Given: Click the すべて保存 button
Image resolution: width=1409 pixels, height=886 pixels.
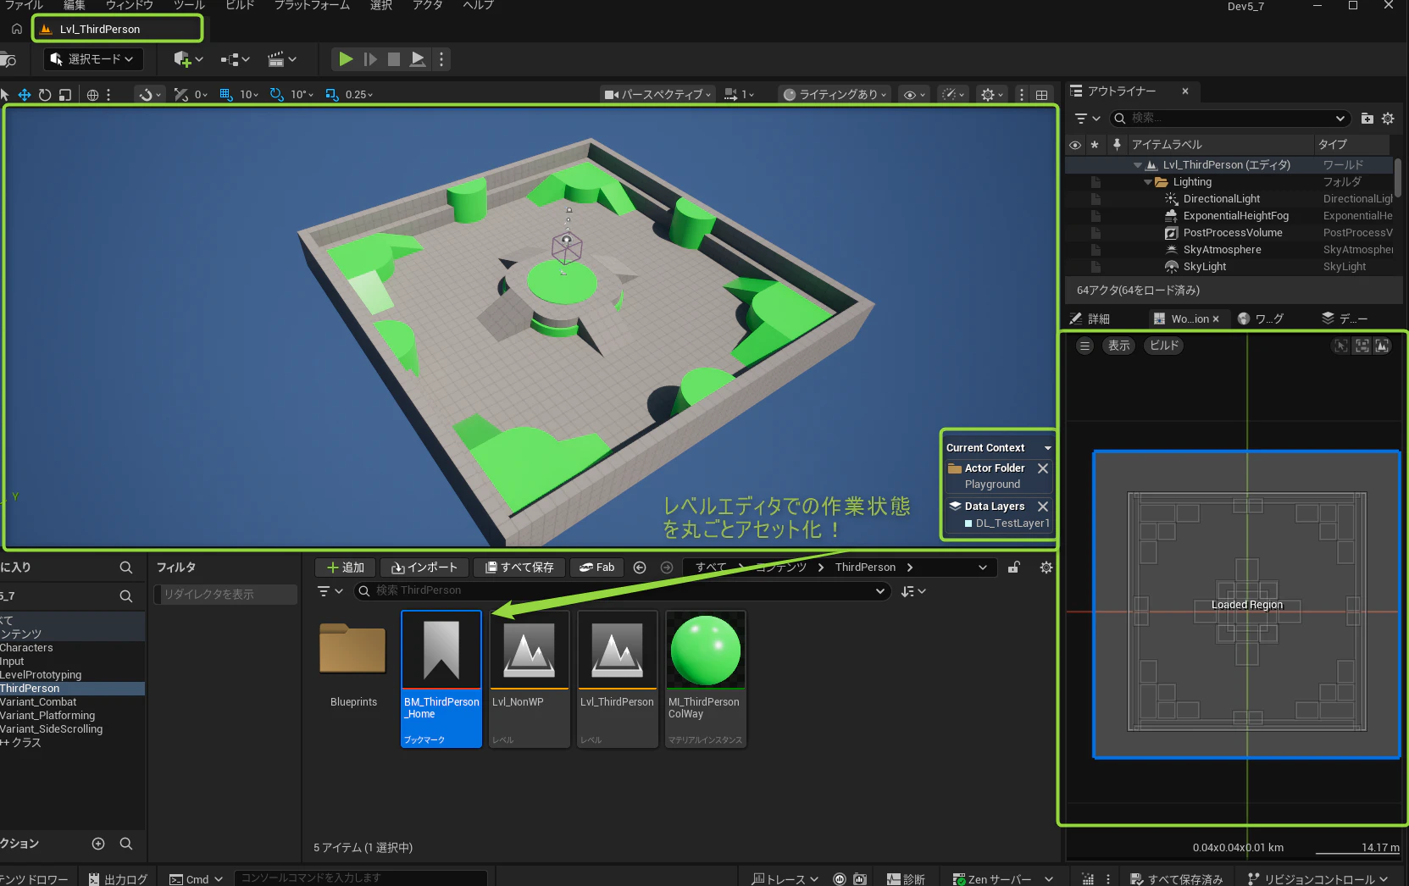Looking at the screenshot, I should [x=519, y=568].
